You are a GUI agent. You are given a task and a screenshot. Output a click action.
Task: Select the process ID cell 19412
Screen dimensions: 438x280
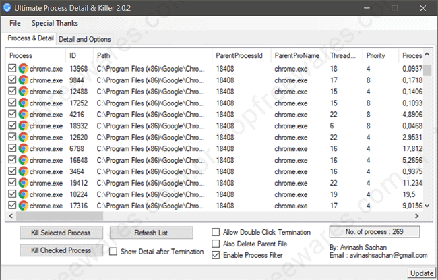(78, 183)
